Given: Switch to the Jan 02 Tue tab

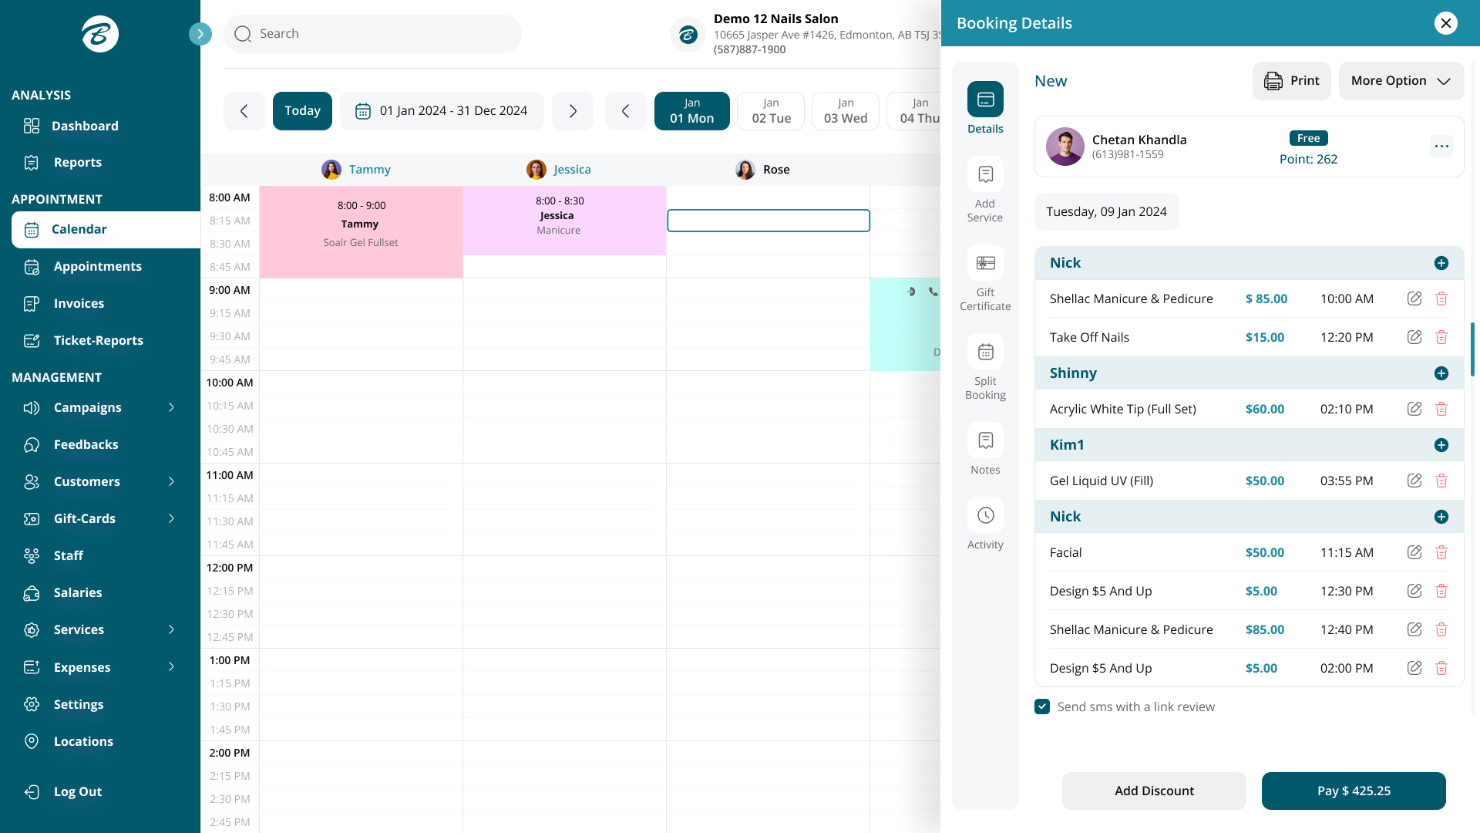Looking at the screenshot, I should [770, 110].
